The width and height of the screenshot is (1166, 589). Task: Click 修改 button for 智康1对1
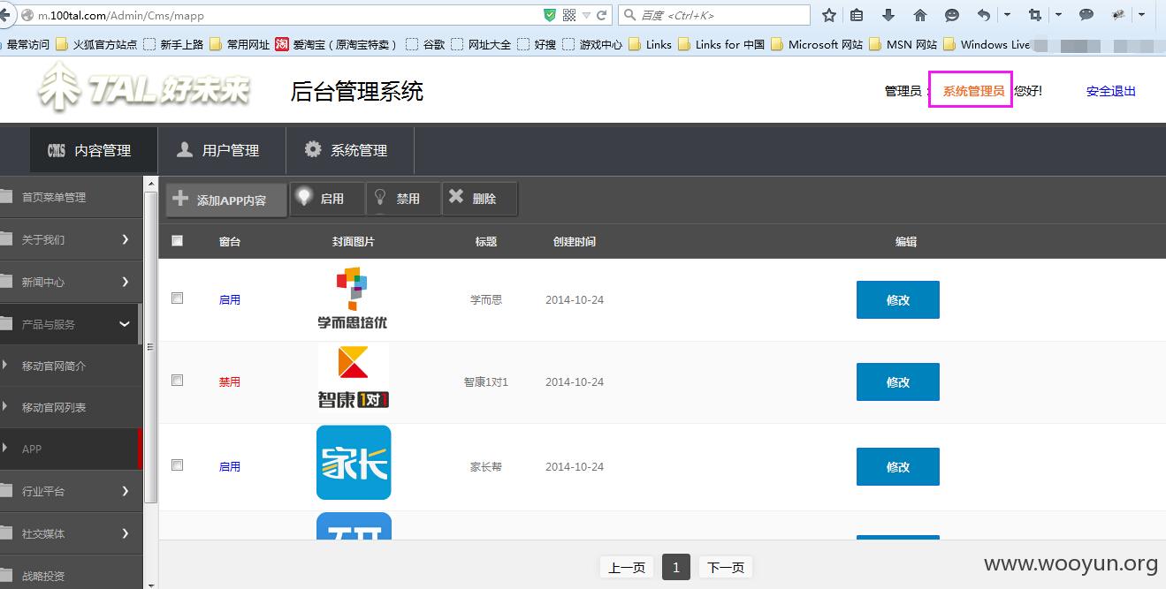tap(898, 381)
